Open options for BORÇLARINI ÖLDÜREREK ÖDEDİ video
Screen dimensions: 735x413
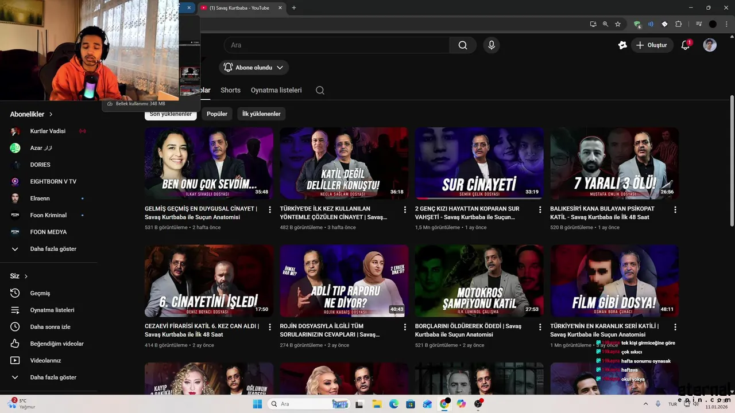coord(540,327)
